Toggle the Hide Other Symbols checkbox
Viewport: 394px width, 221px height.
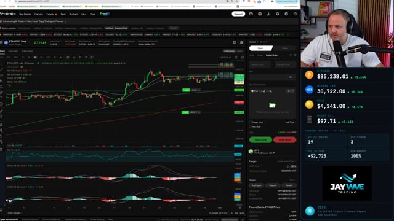tap(158, 220)
